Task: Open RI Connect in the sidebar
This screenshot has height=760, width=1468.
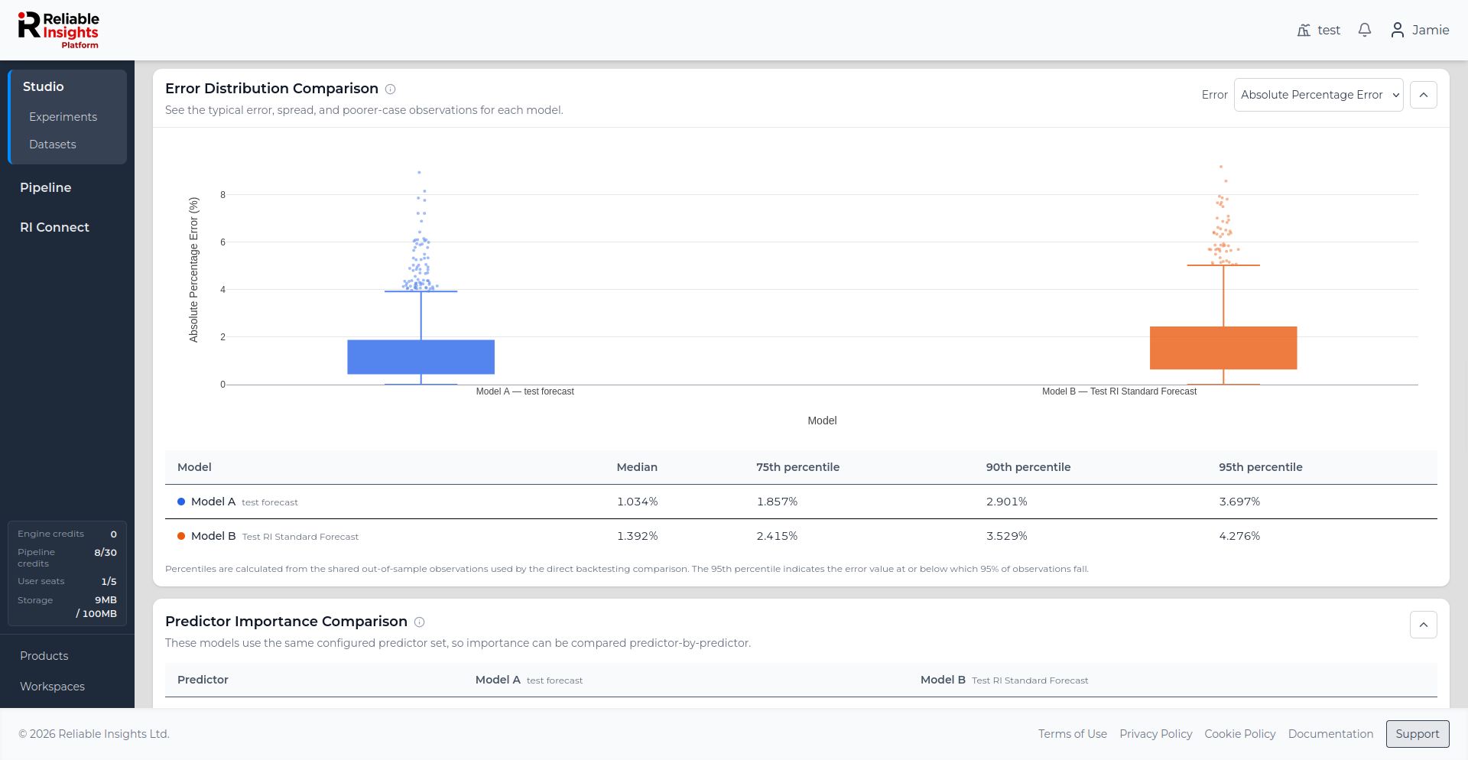Action: tap(54, 227)
